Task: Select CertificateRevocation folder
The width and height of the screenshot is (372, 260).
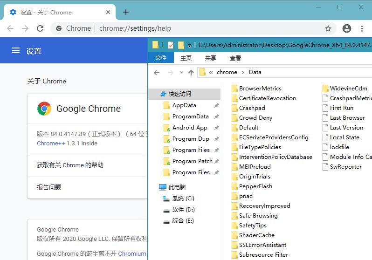Action: tap(263, 98)
